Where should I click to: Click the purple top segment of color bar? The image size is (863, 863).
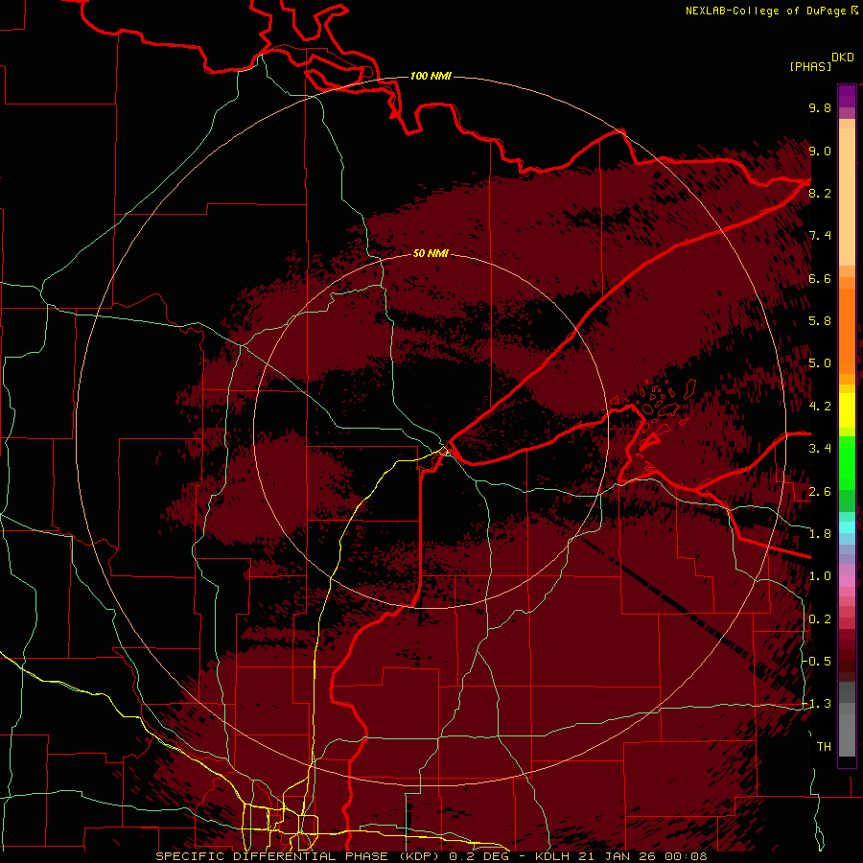click(847, 96)
